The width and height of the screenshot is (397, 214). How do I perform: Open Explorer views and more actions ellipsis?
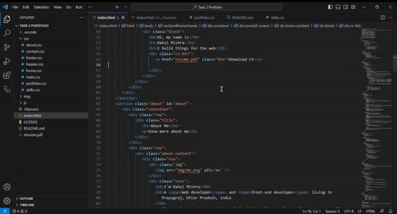click(81, 17)
